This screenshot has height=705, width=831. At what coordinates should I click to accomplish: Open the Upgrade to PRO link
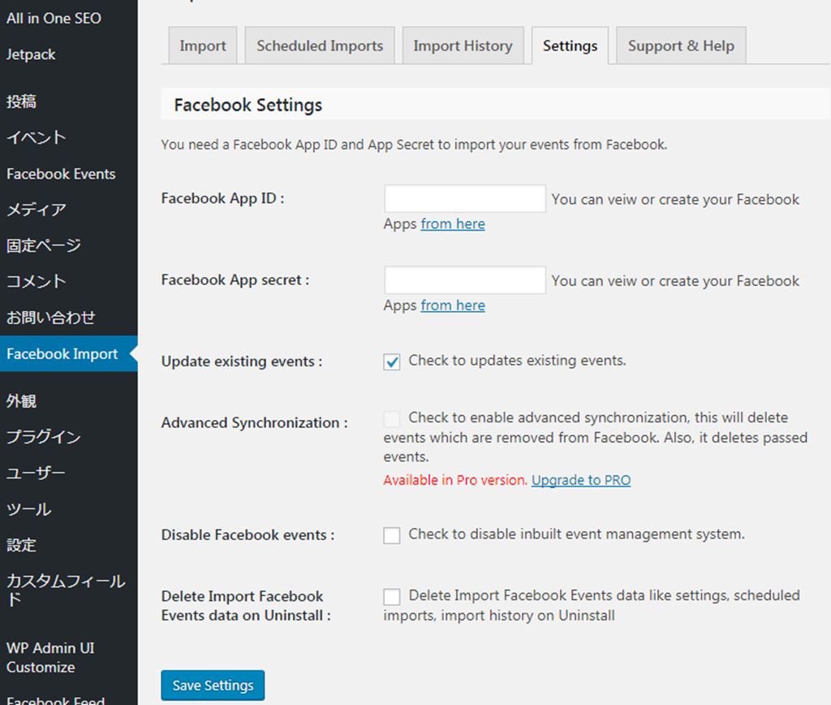(580, 480)
